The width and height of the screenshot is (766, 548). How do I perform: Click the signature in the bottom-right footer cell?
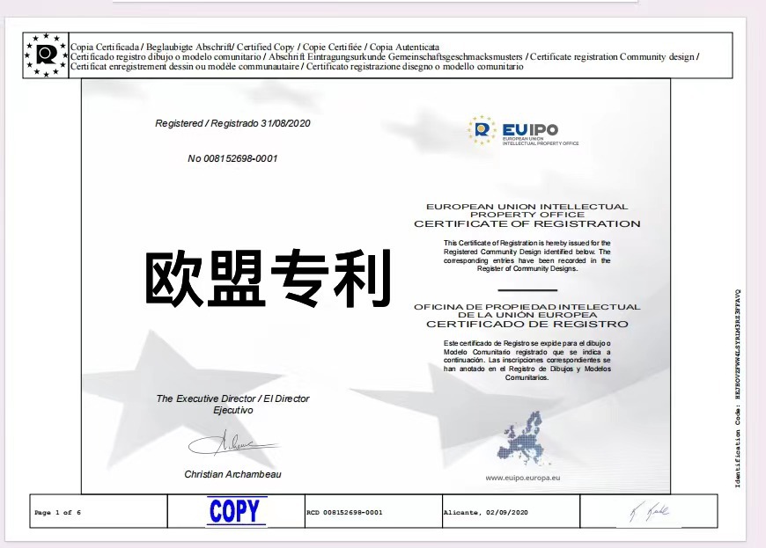tap(649, 511)
